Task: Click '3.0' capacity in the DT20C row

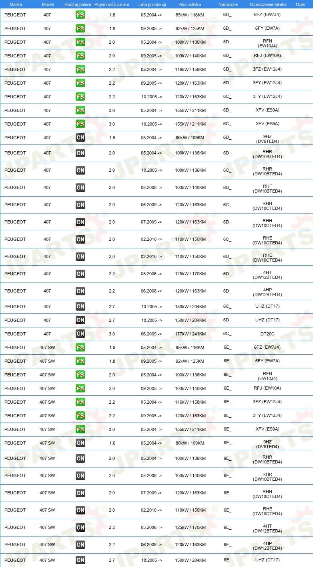Action: click(x=112, y=334)
